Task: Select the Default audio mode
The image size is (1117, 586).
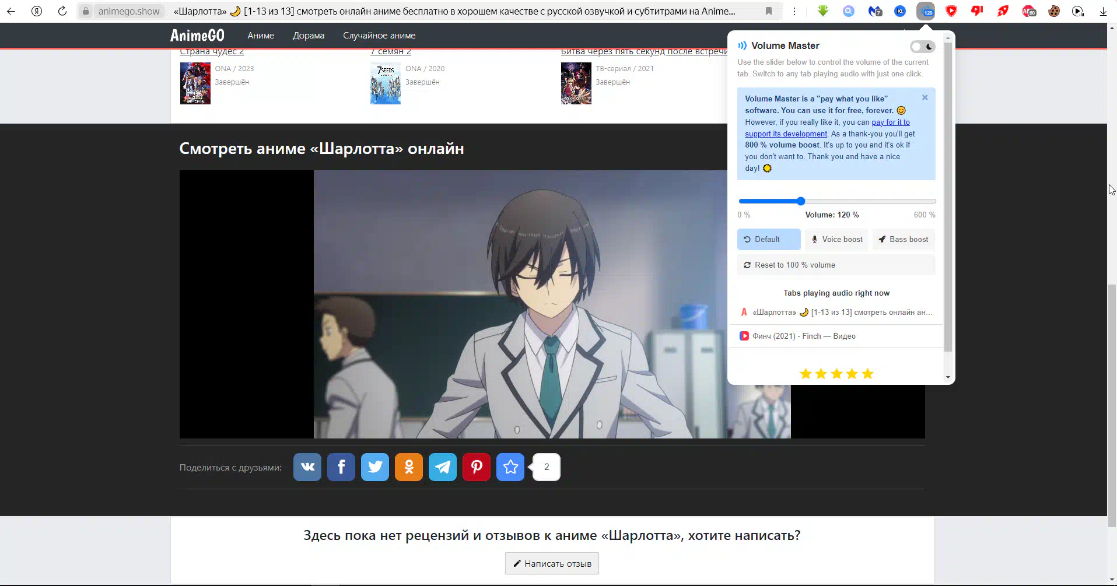Action: [x=769, y=239]
